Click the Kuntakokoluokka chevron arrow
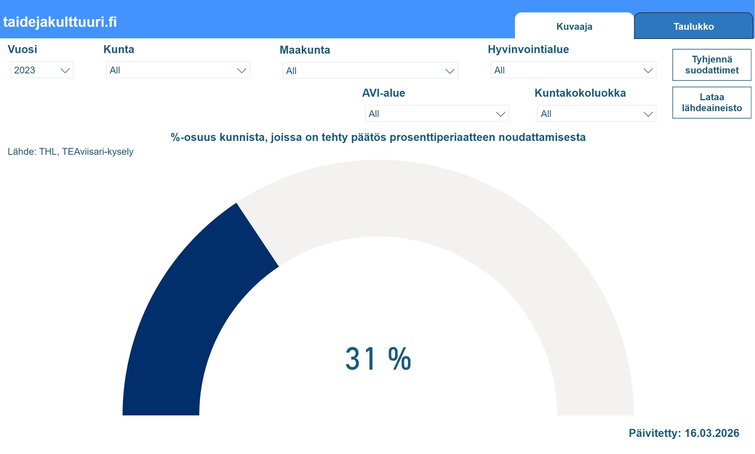 (x=648, y=114)
